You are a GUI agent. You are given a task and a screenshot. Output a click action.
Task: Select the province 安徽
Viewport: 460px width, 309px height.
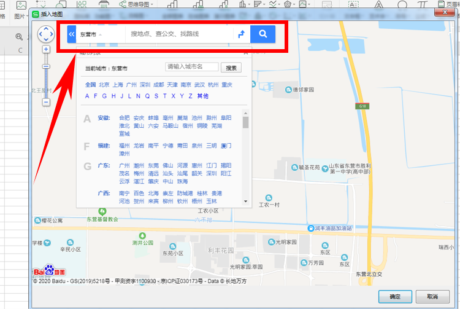coord(104,118)
